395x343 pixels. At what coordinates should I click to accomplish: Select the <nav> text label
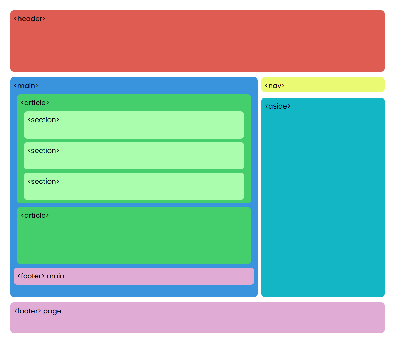(x=274, y=86)
